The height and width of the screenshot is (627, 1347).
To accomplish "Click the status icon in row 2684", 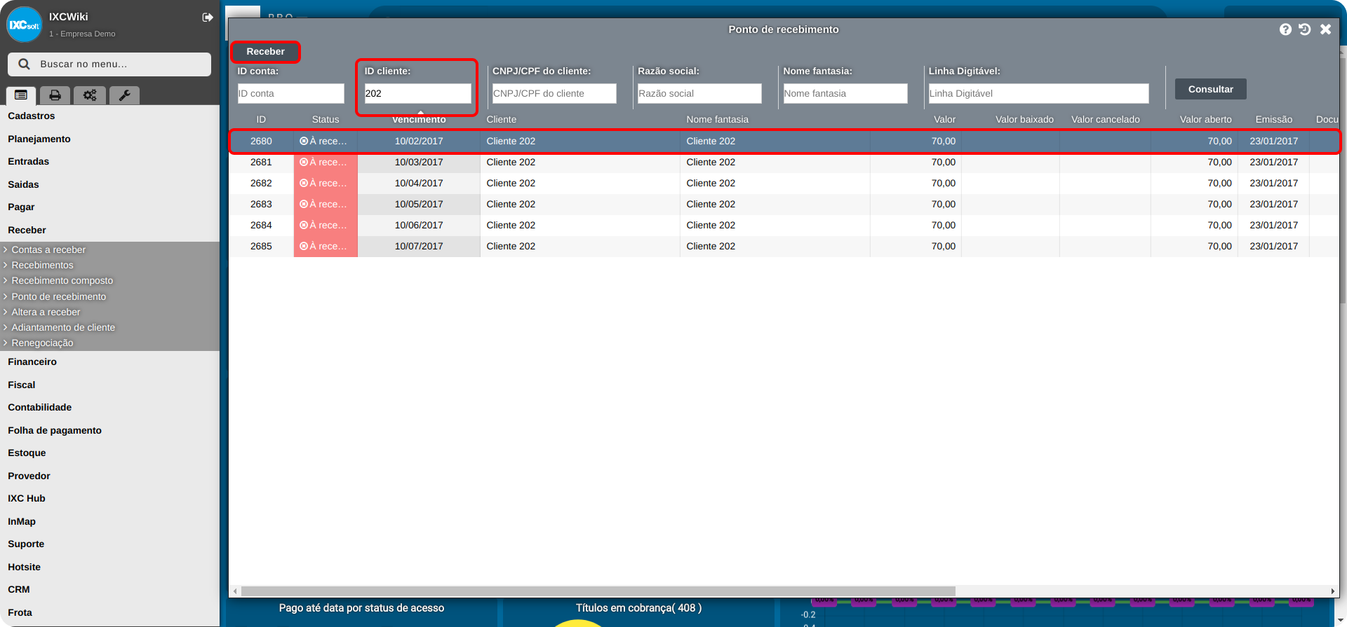I will pos(304,225).
